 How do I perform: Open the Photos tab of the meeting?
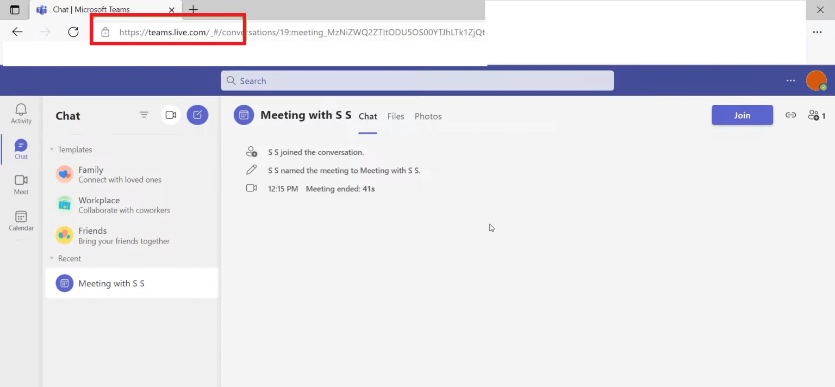(x=428, y=116)
